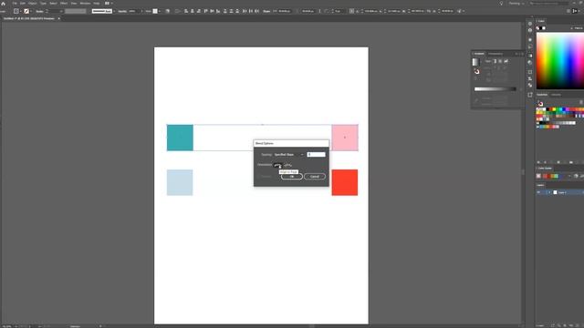Click the Fill/Stroke indicator in Swatches panel
The width and height of the screenshot is (584, 328).
[x=540, y=104]
